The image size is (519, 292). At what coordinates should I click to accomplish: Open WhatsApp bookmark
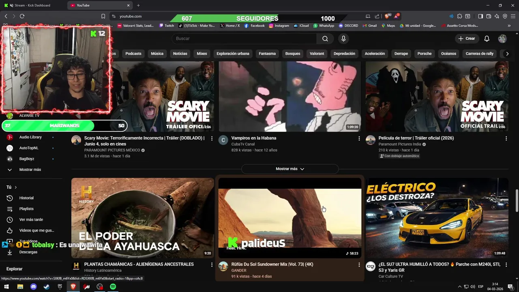point(323,26)
